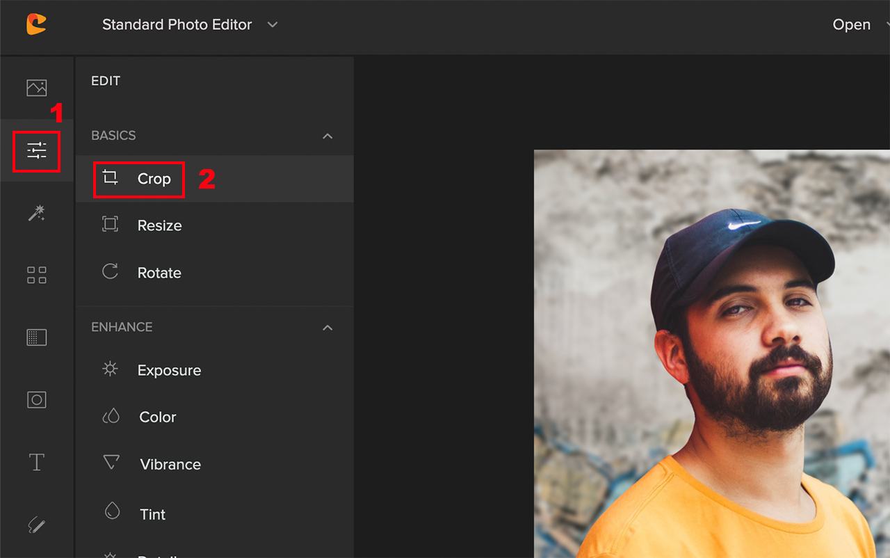Select the Text tool icon
890x558 pixels.
[36, 461]
